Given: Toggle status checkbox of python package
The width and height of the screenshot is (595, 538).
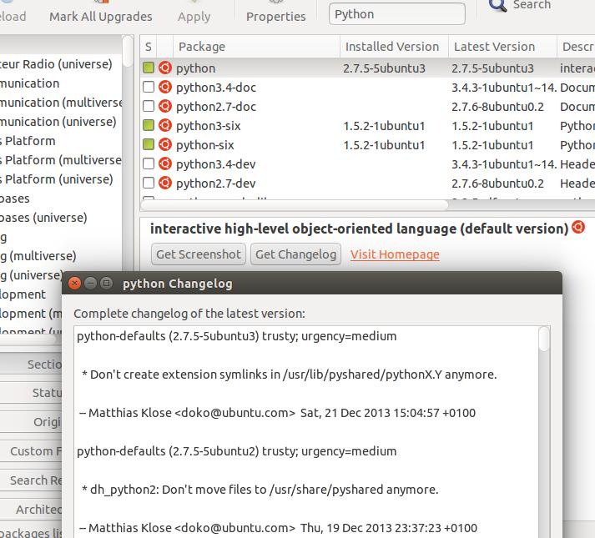Looking at the screenshot, I should pyautogui.click(x=149, y=68).
